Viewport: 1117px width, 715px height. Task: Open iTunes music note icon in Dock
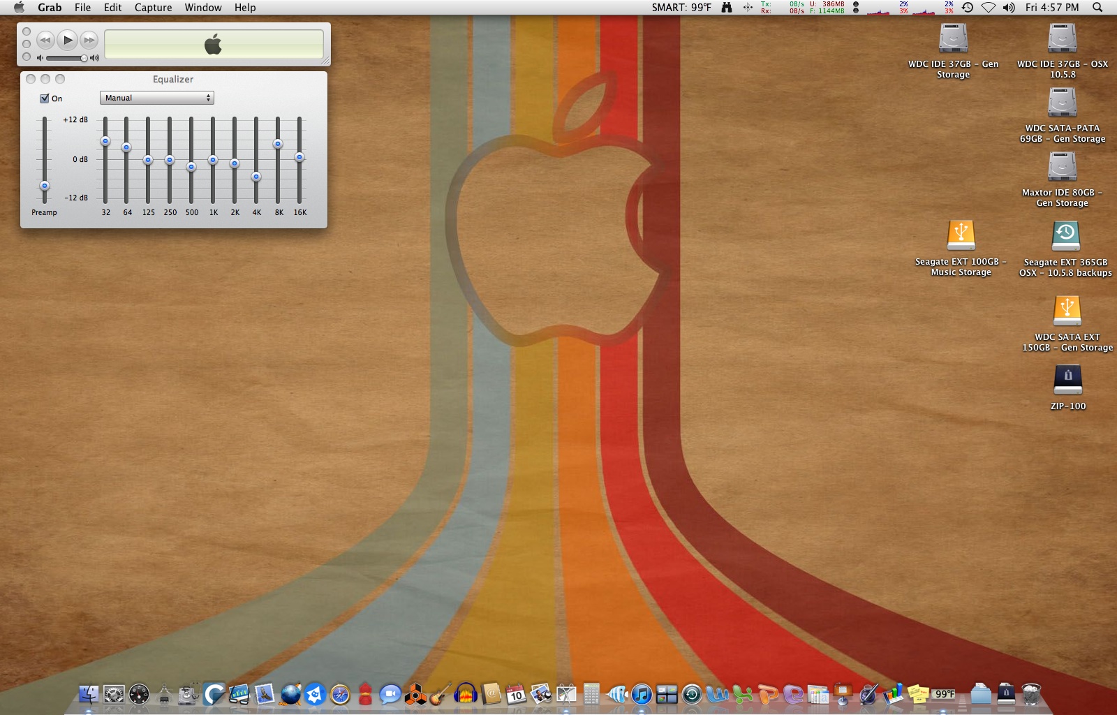click(x=642, y=694)
